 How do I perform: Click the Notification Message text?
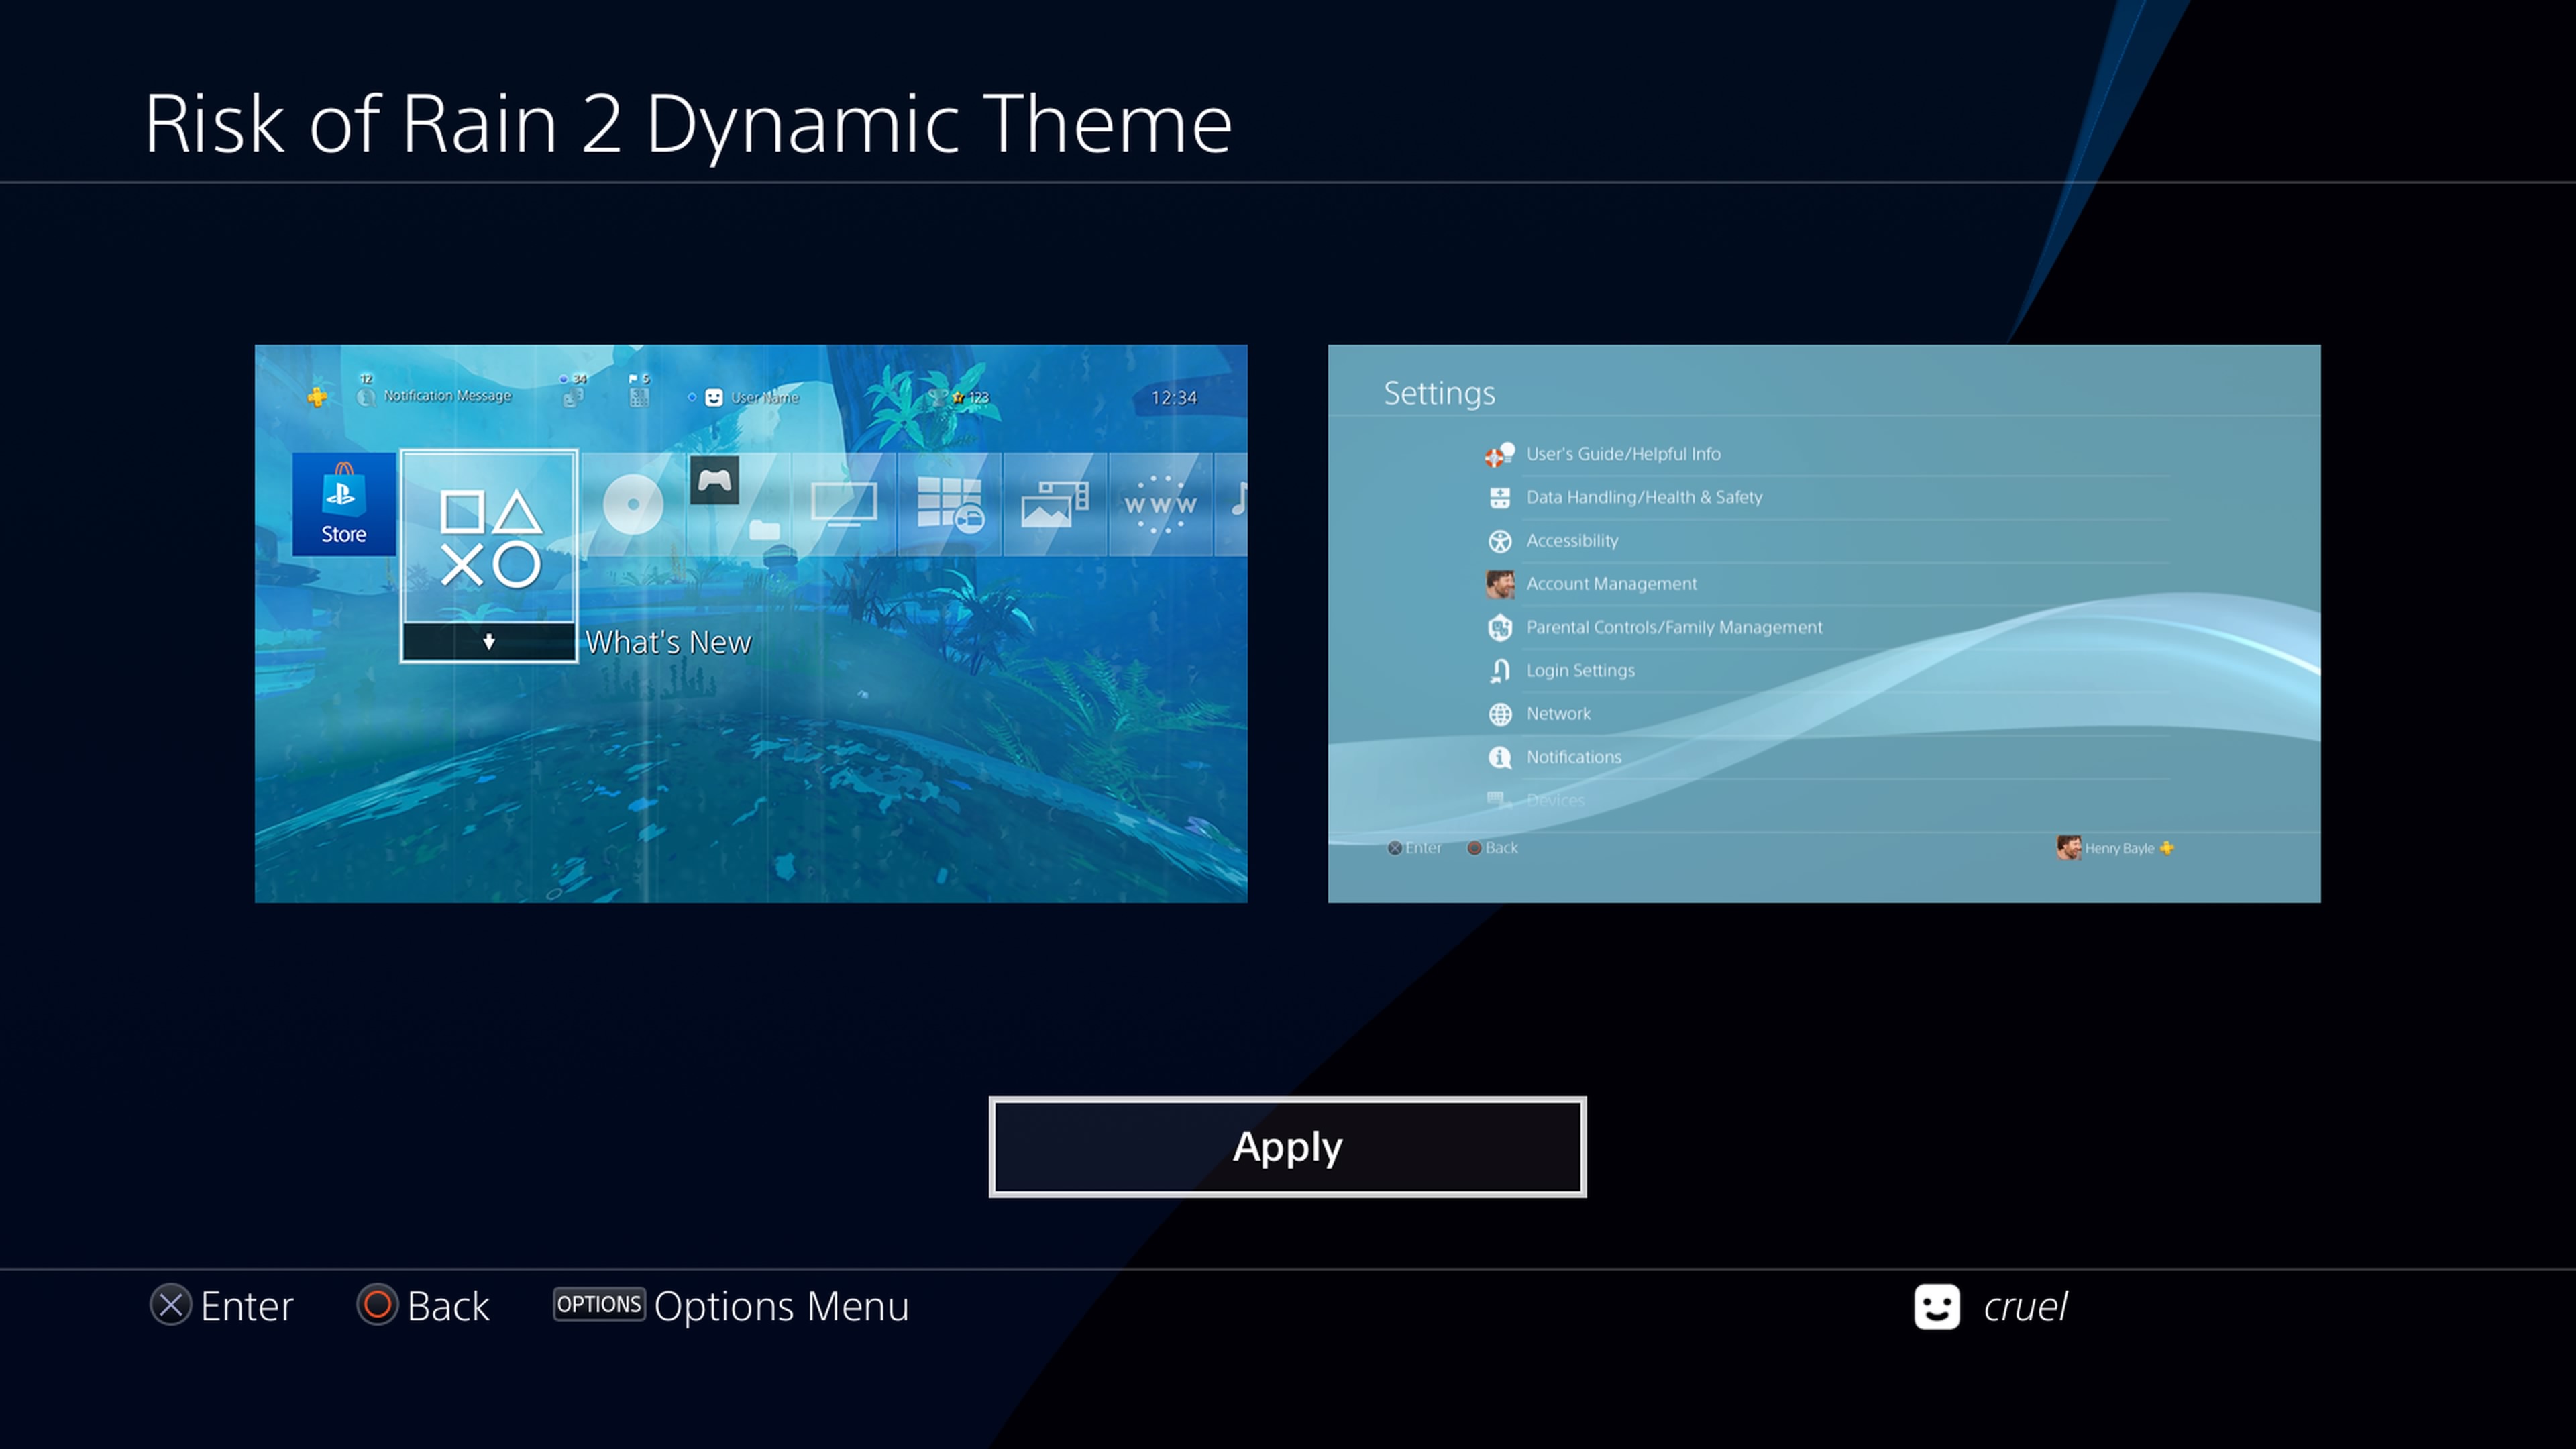(x=447, y=396)
